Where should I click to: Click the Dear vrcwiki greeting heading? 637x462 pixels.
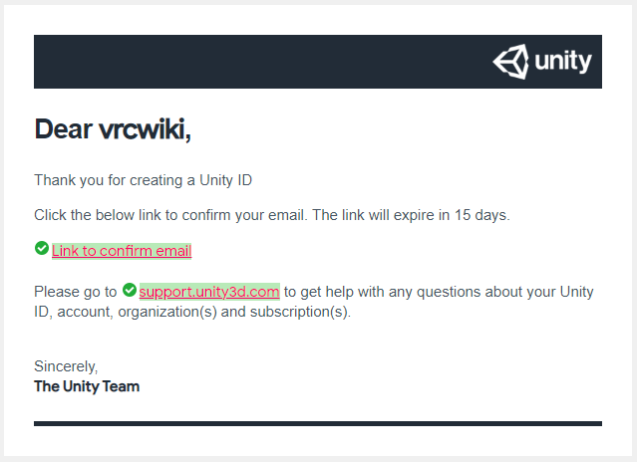click(x=113, y=129)
